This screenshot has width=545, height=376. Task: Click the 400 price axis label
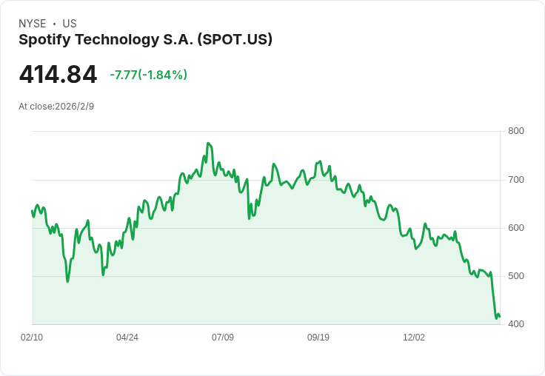point(516,324)
